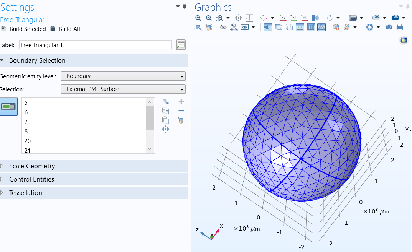The image size is (412, 252).
Task: Toggle the Activate Selection switch
Action: coord(9,107)
